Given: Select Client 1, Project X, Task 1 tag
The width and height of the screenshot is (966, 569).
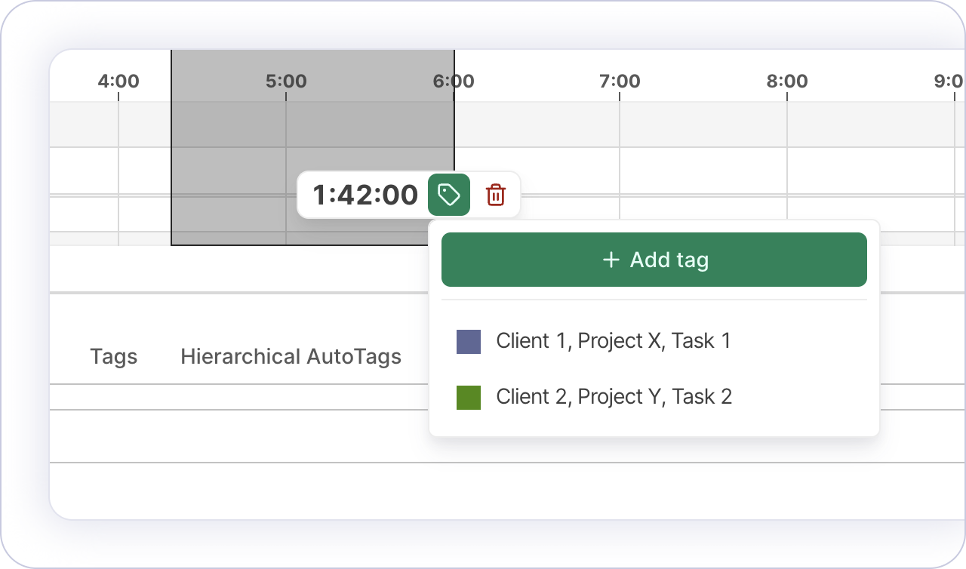Looking at the screenshot, I should (613, 341).
